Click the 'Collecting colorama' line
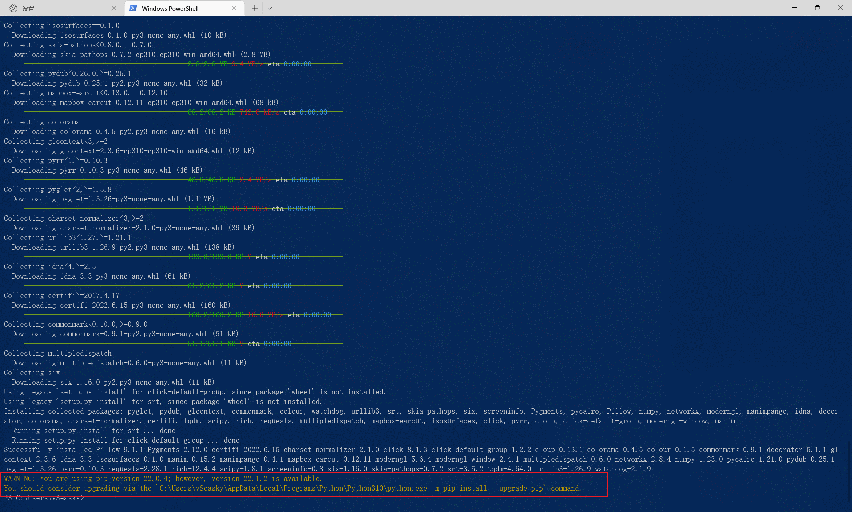 tap(42, 122)
